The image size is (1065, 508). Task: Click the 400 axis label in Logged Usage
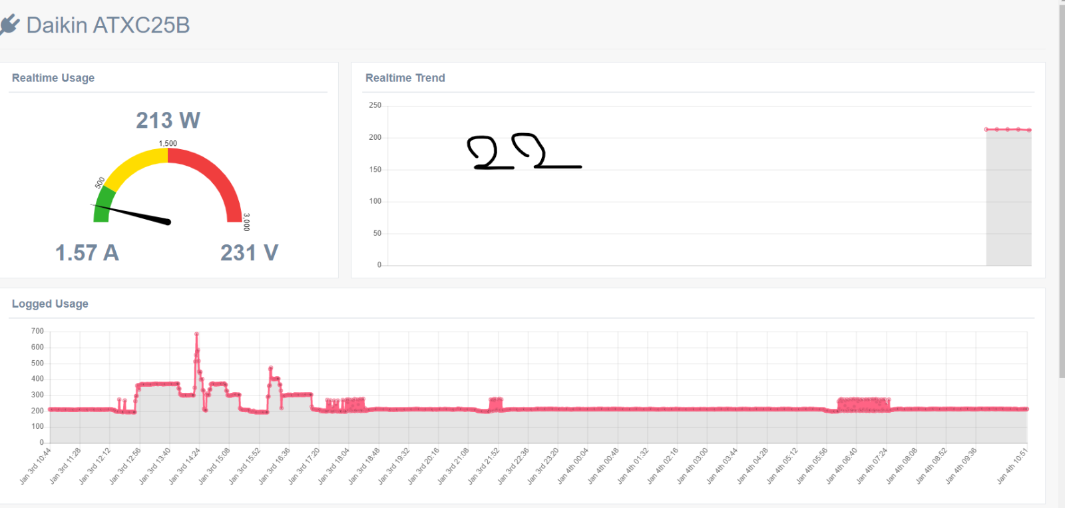37,379
